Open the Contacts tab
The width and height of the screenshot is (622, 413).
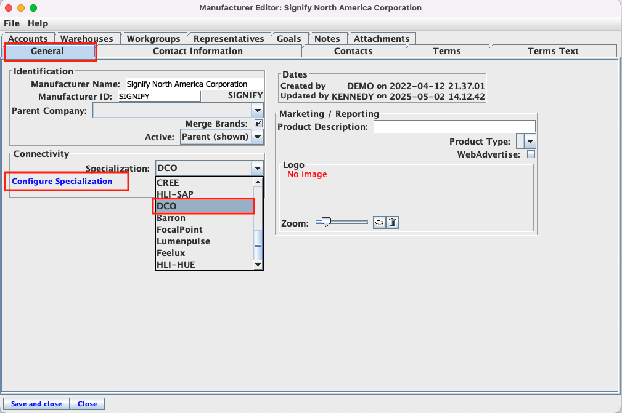point(353,51)
